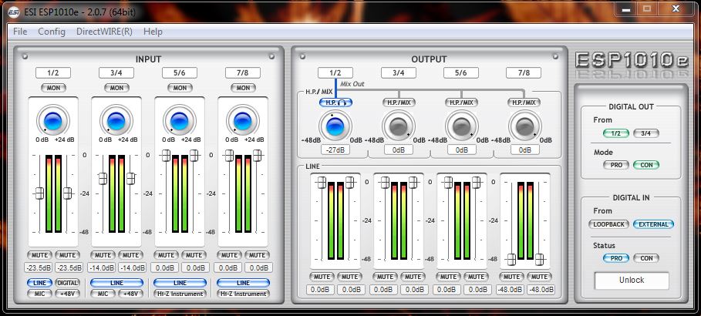The image size is (701, 316).
Task: Click the input 1/2 left -23.5dB value box
Action: (39, 267)
